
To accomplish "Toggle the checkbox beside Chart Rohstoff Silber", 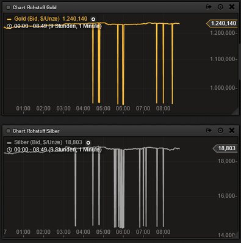I will pos(8,131).
